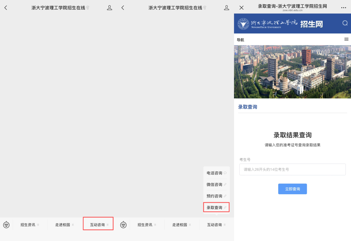Open profile icon in first chat panel
351x241 pixels.
click(110, 8)
